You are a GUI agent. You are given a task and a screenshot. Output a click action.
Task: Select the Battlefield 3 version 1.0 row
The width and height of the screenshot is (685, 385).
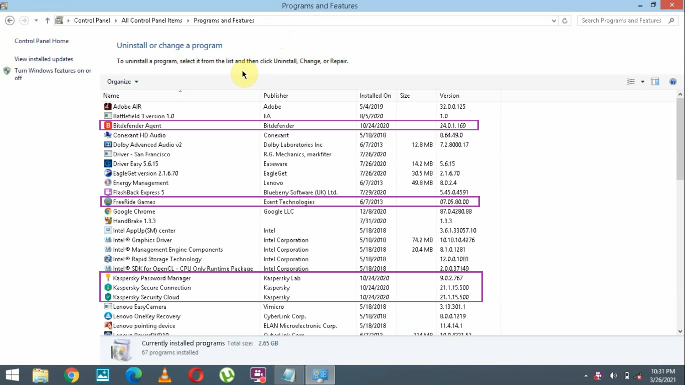(300, 116)
